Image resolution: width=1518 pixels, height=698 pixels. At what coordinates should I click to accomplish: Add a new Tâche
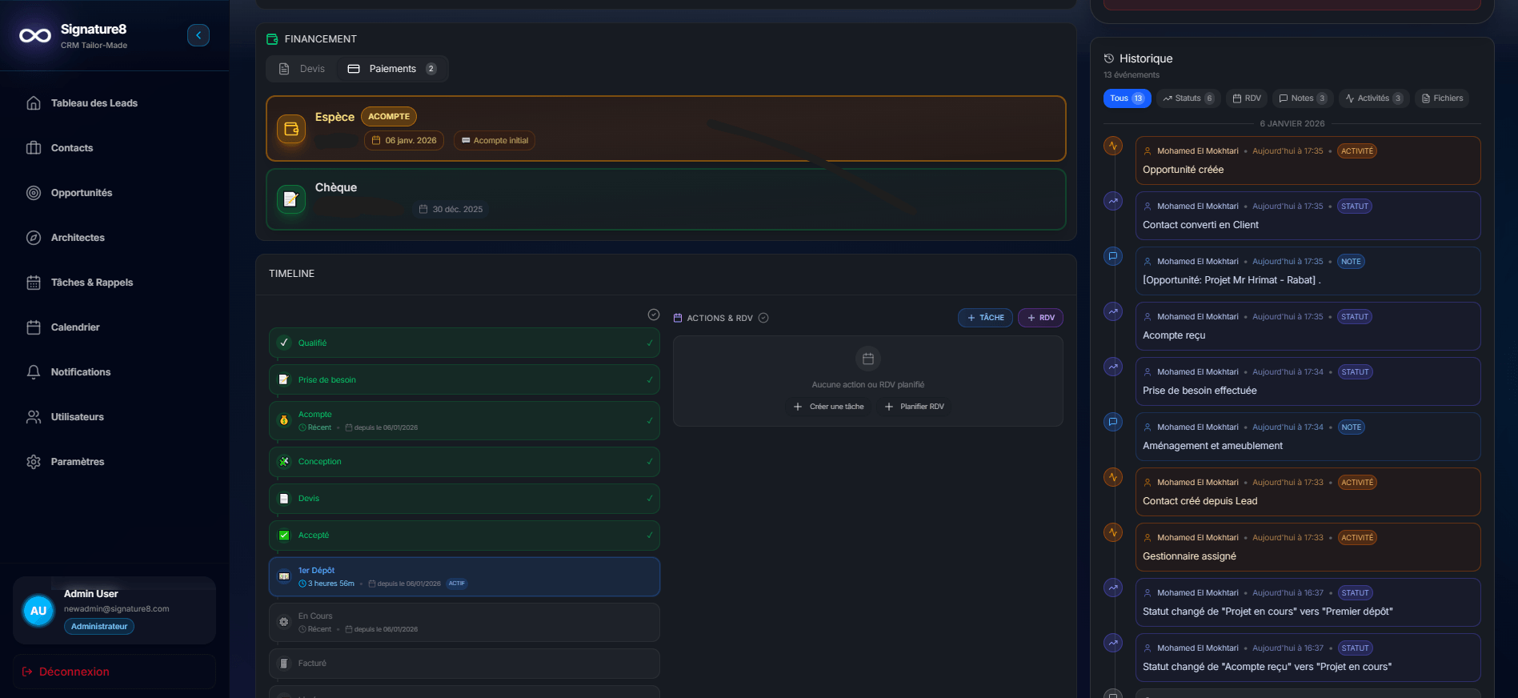click(985, 318)
